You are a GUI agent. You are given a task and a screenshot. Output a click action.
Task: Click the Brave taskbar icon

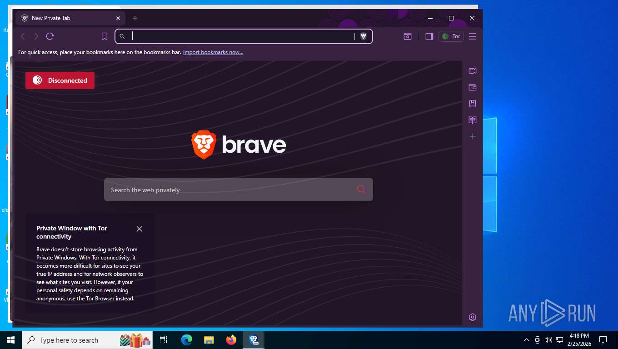tap(254, 340)
